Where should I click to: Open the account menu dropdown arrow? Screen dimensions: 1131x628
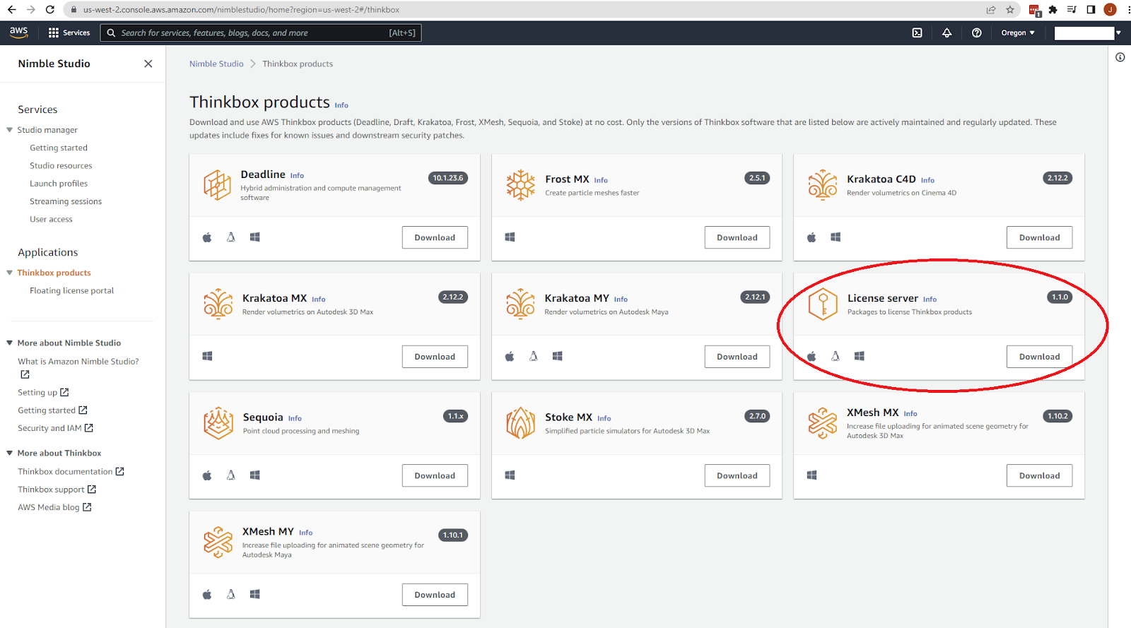click(1118, 32)
